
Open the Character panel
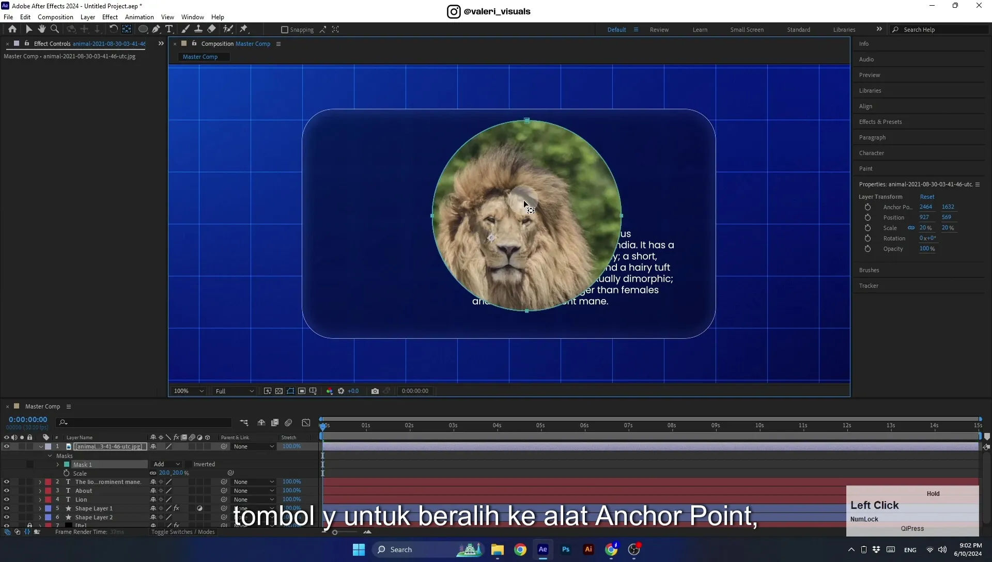[872, 153]
